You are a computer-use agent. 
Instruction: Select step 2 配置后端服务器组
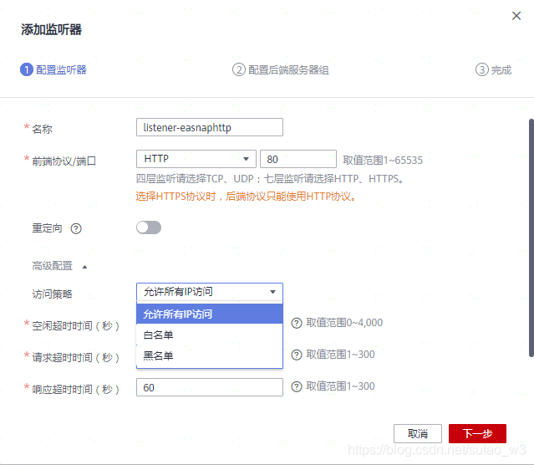pos(280,70)
